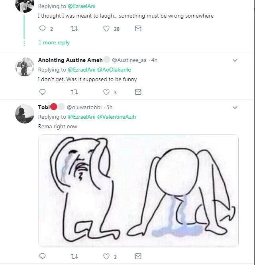The height and width of the screenshot is (265, 255).
Task: Expand the more menu on Tobi's tweet
Action: point(235,108)
